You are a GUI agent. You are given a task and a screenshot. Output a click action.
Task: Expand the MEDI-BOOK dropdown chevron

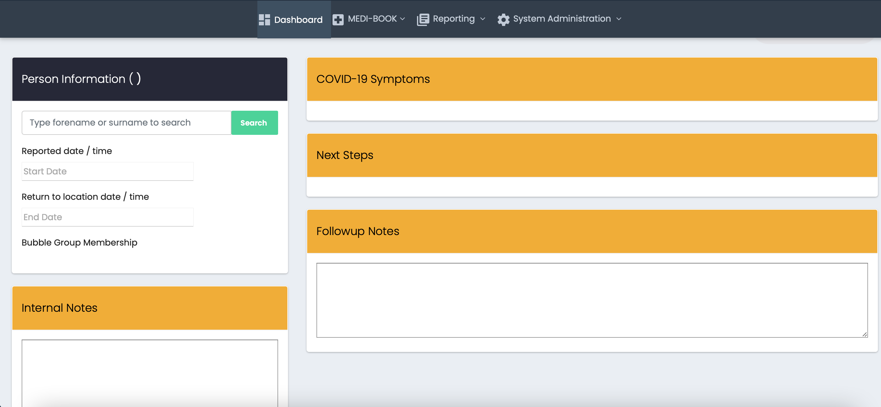pyautogui.click(x=402, y=19)
